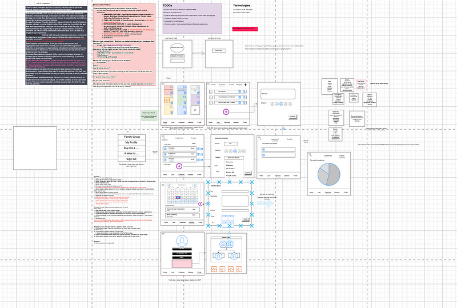Open hamburger menu in the calendar screen
This screenshot has height=308, width=457.
[163, 185]
